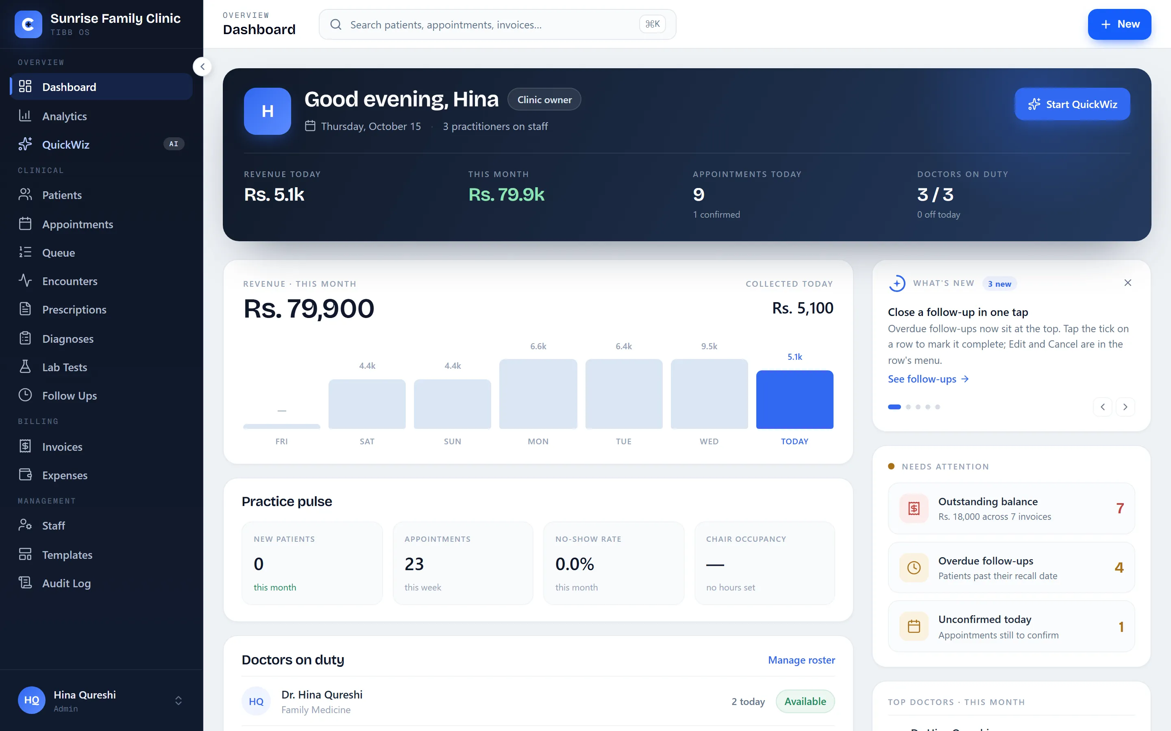Click the No-show rate pulse tile
1171x731 pixels.
[614, 563]
